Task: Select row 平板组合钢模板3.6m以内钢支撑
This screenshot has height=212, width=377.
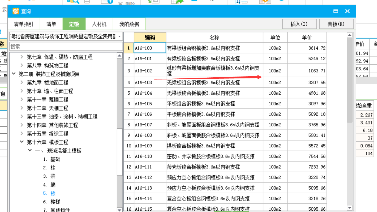Action: pos(225,104)
